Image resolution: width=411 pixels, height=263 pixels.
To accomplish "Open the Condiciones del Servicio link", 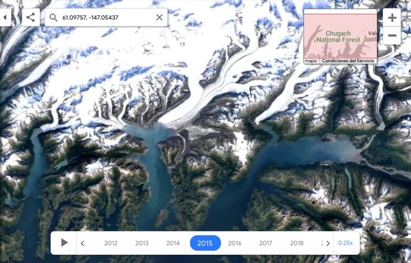I will pos(348,61).
